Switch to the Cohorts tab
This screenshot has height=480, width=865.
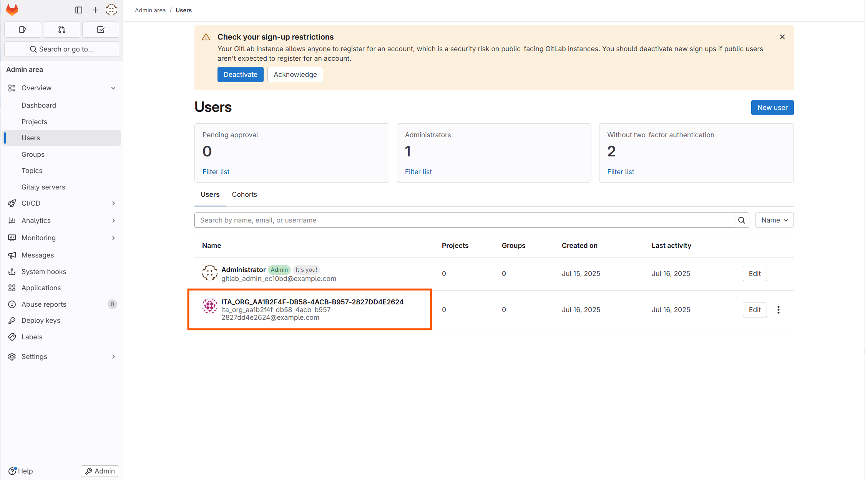click(244, 194)
